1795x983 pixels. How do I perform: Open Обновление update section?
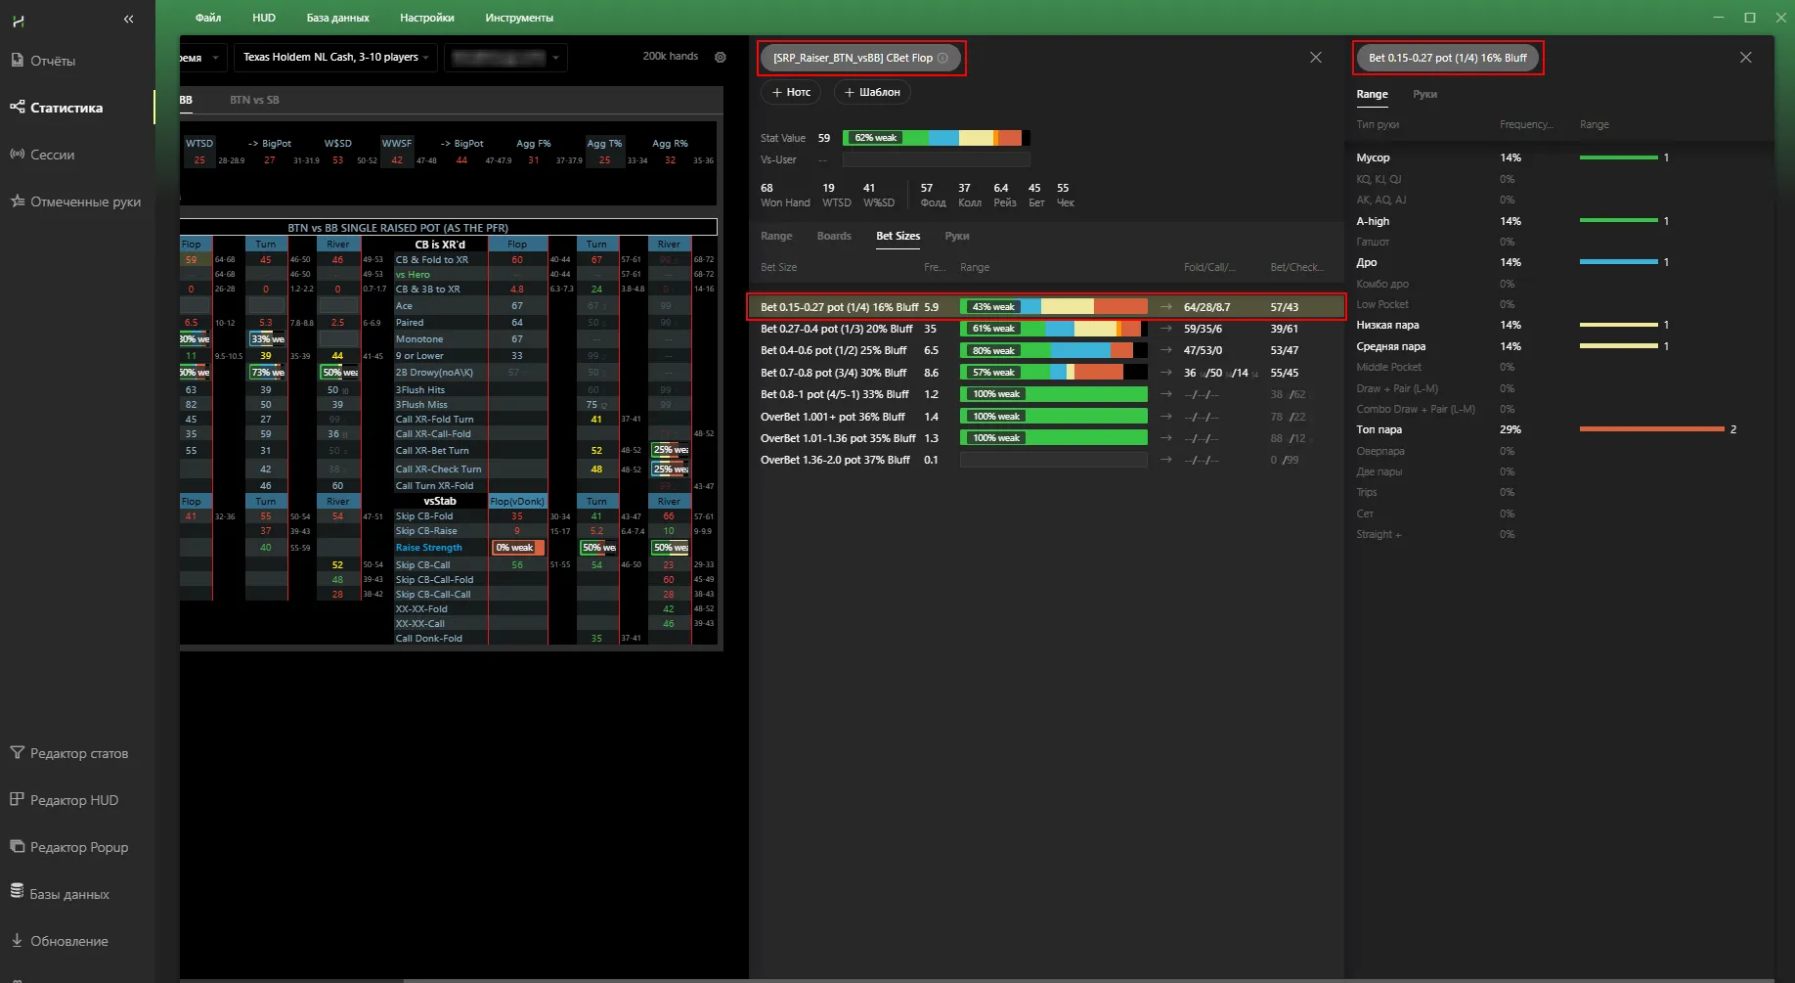pyautogui.click(x=60, y=941)
